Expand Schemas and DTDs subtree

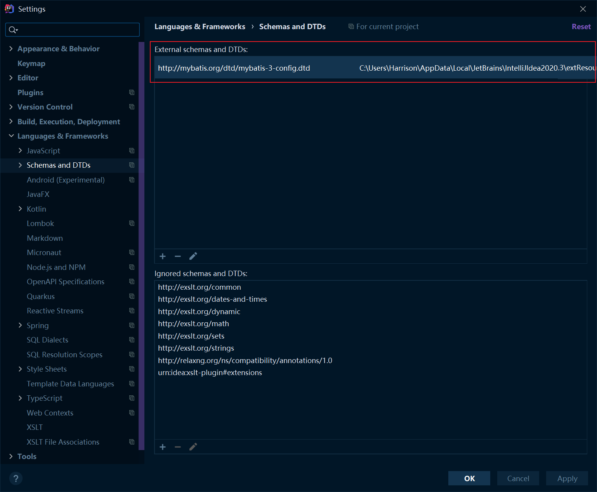[20, 165]
